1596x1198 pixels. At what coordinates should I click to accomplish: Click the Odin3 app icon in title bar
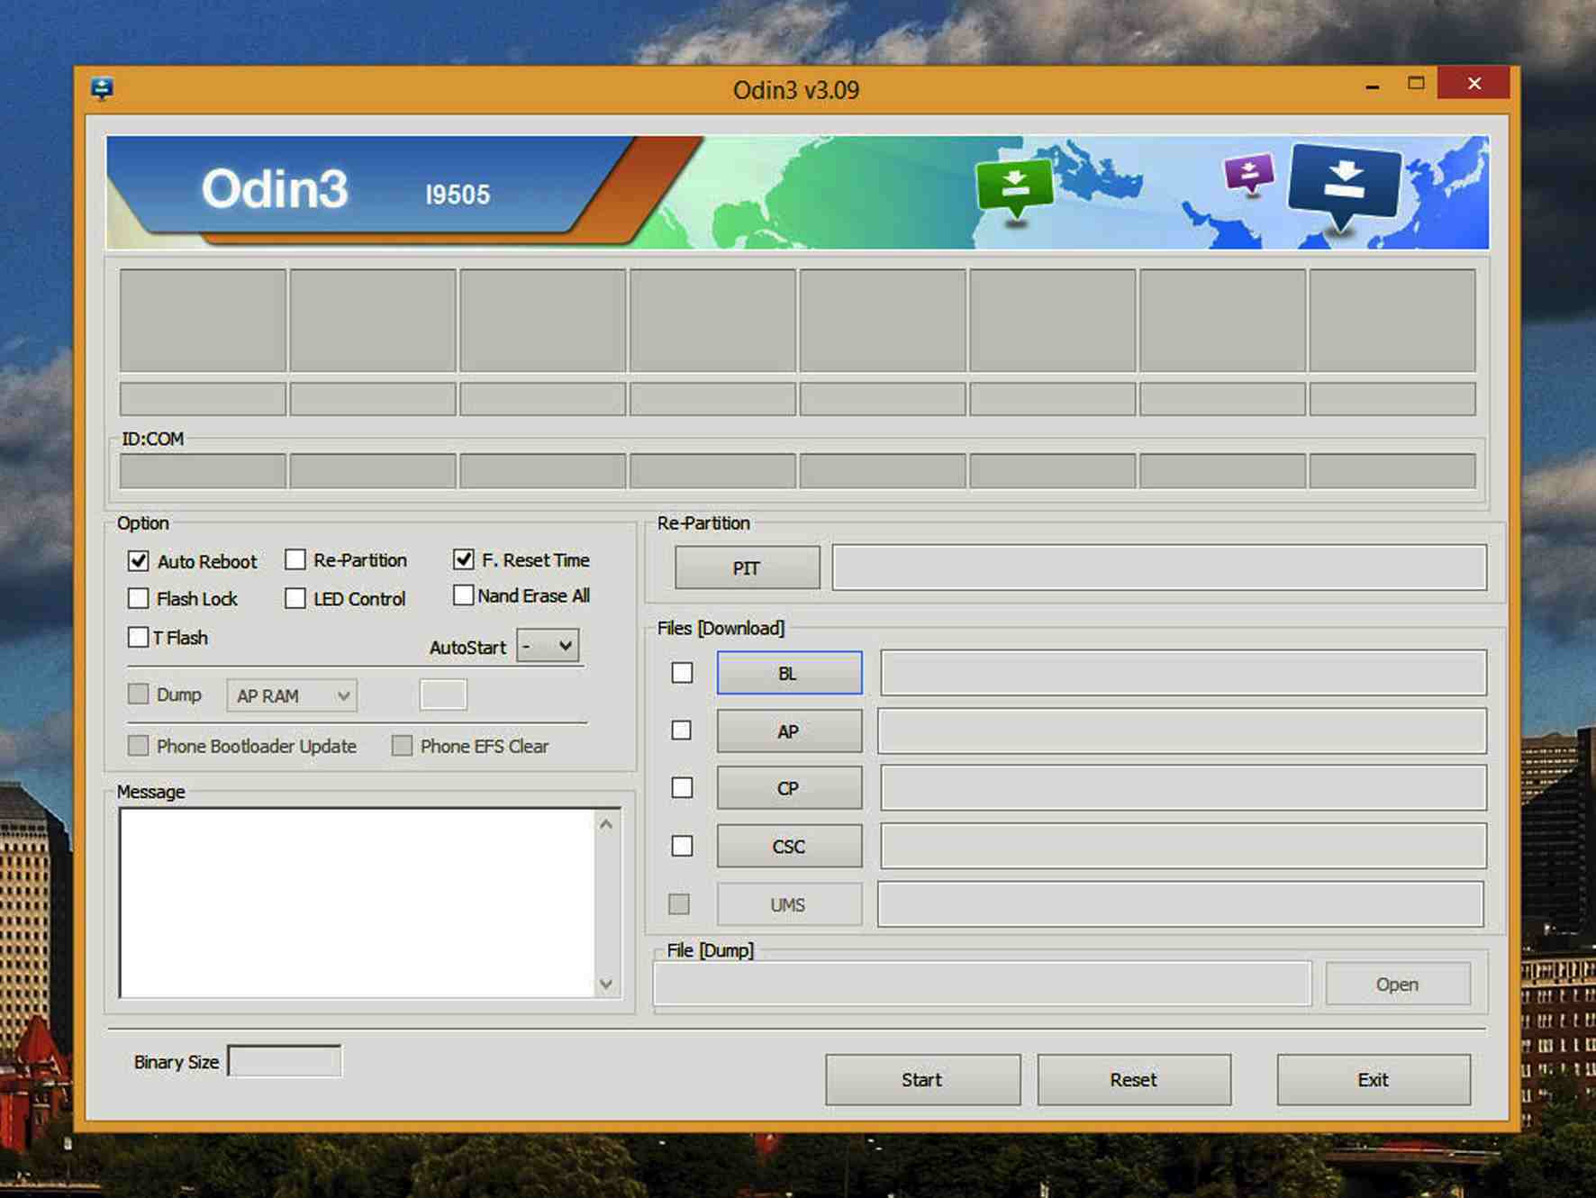coord(102,88)
